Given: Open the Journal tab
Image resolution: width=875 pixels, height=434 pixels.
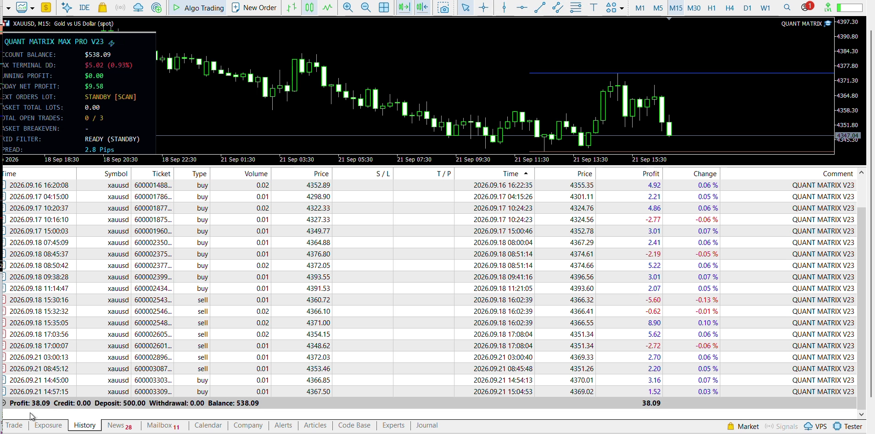Looking at the screenshot, I should (427, 425).
